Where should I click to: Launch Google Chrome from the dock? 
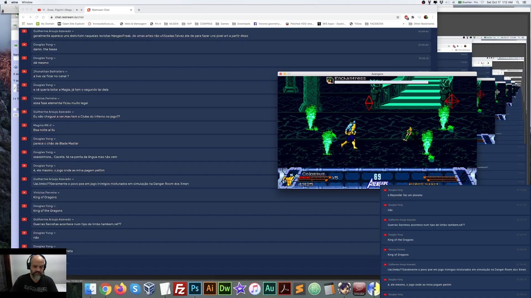tap(105, 288)
